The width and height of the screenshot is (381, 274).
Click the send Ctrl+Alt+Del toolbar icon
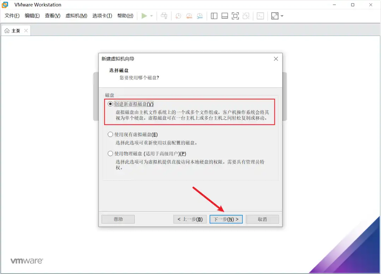pyautogui.click(x=164, y=16)
